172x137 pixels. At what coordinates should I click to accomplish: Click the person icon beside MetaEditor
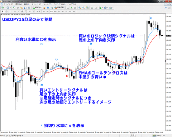pos(48,8)
